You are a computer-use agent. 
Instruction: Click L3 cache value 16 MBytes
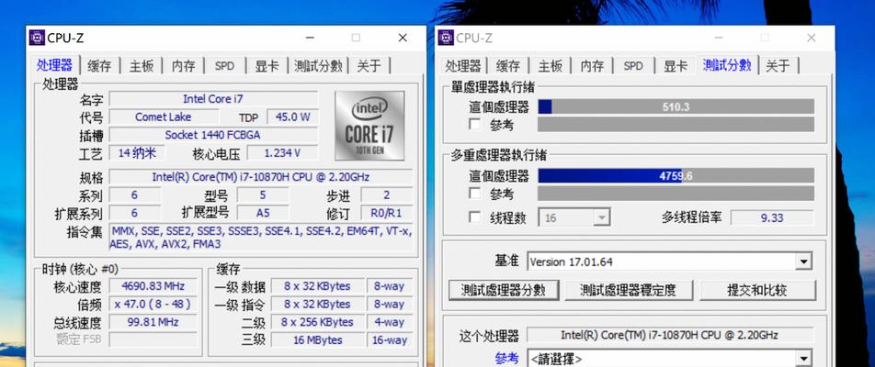pyautogui.click(x=317, y=339)
